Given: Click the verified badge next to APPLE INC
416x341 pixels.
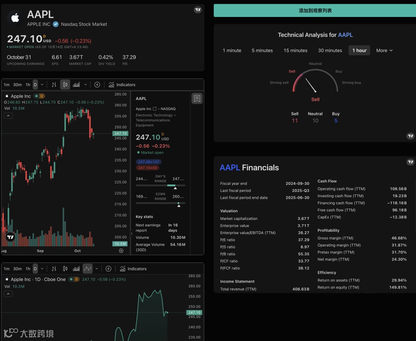Looking at the screenshot, I should point(56,24).
